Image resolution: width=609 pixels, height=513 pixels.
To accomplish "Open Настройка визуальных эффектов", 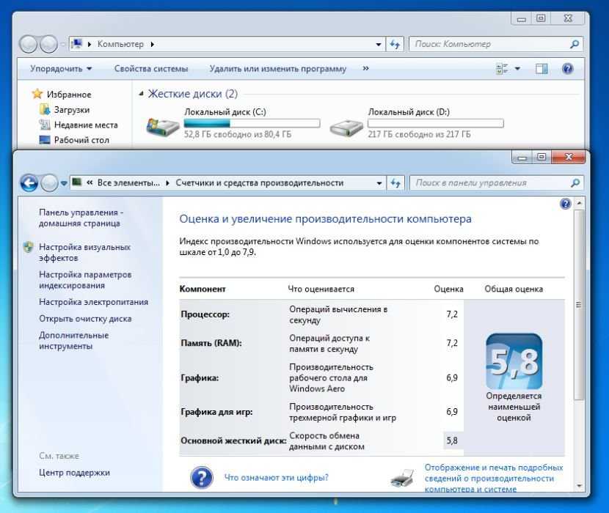I will (x=84, y=252).
